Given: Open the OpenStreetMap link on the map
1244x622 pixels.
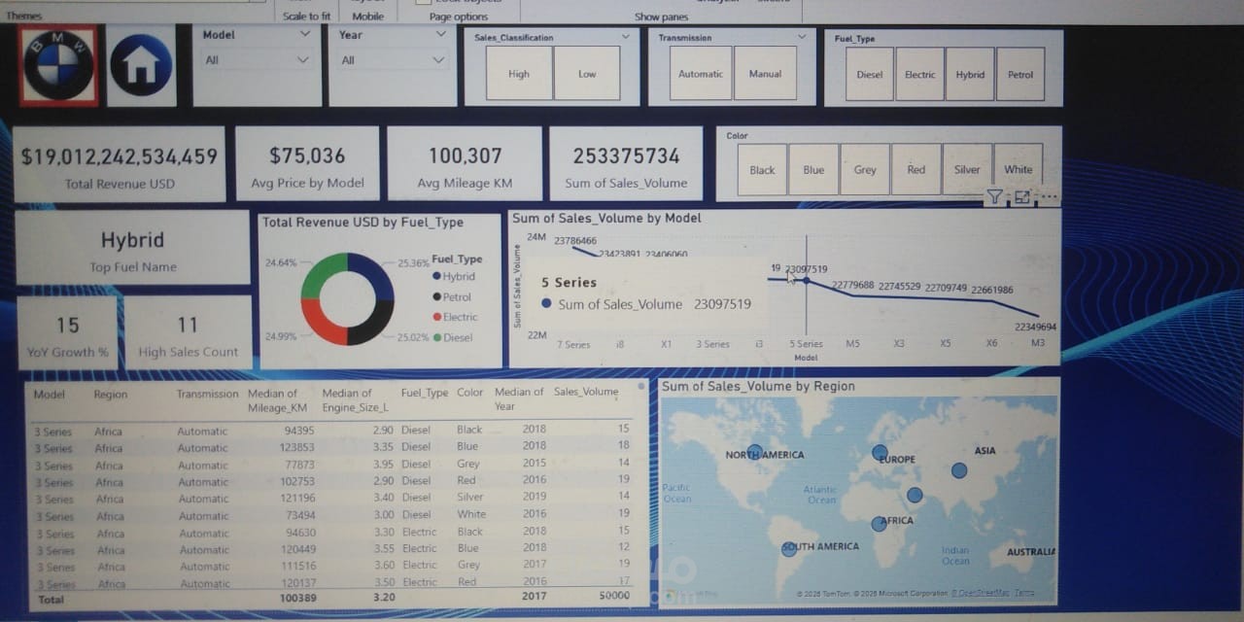Looking at the screenshot, I should coord(980,593).
